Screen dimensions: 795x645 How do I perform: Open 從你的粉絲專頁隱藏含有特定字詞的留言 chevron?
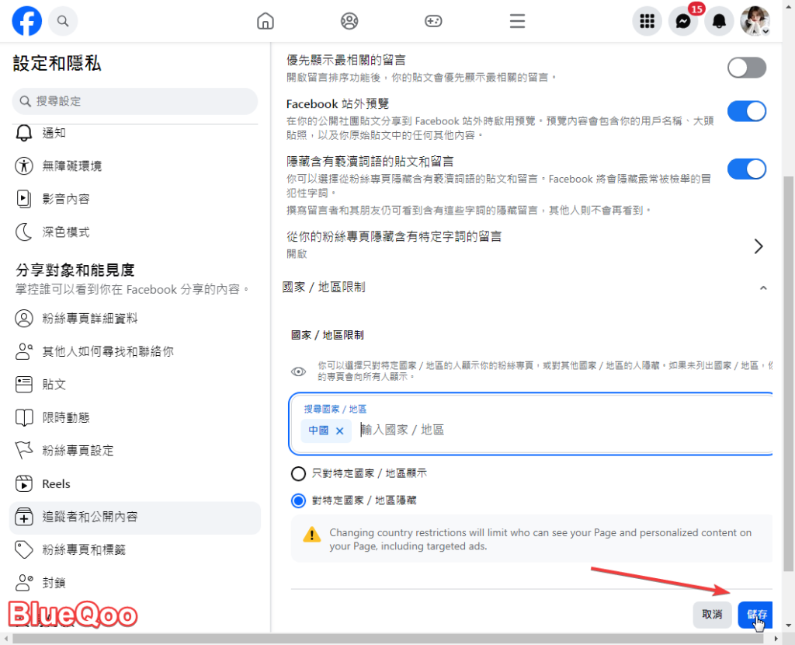tap(759, 246)
